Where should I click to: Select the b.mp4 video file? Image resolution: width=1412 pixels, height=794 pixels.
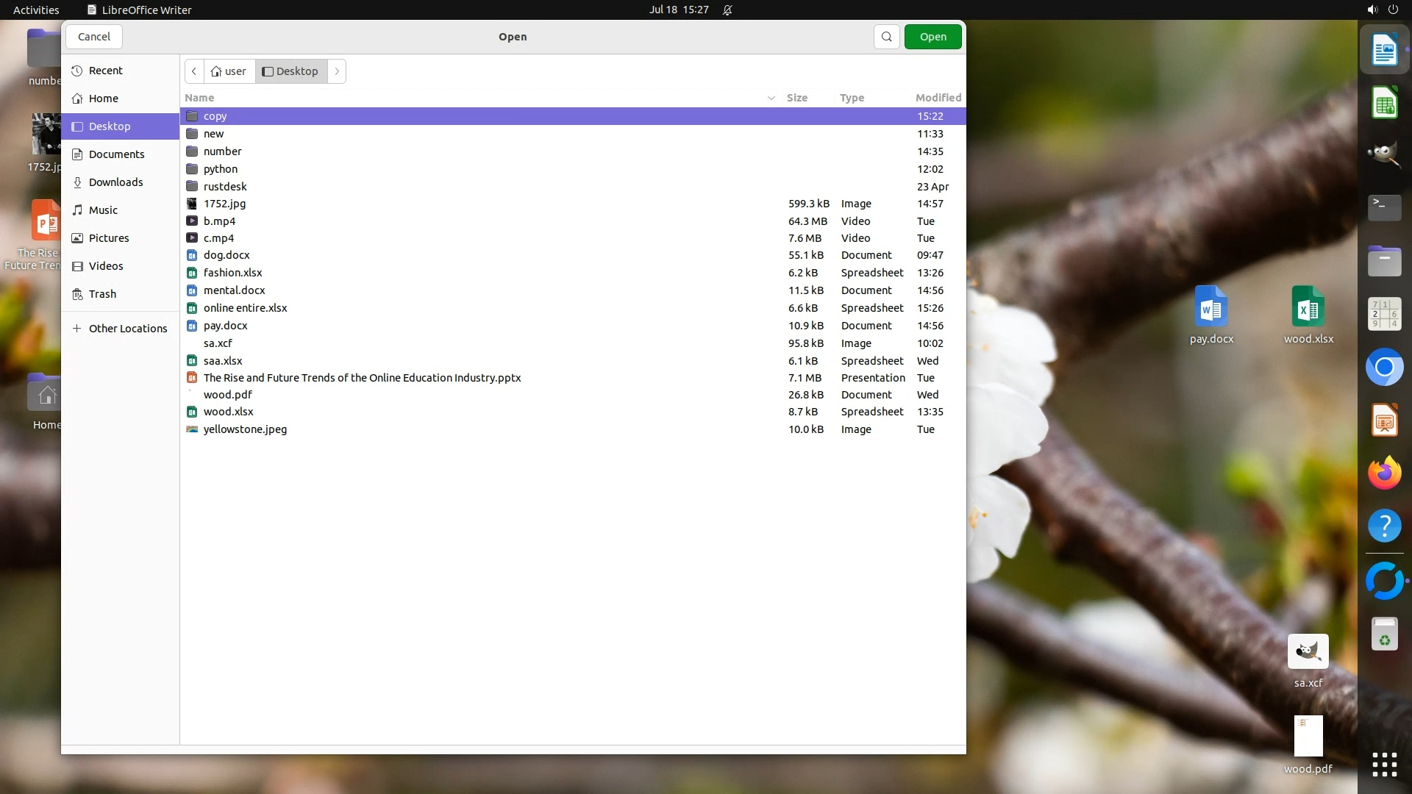tap(219, 221)
